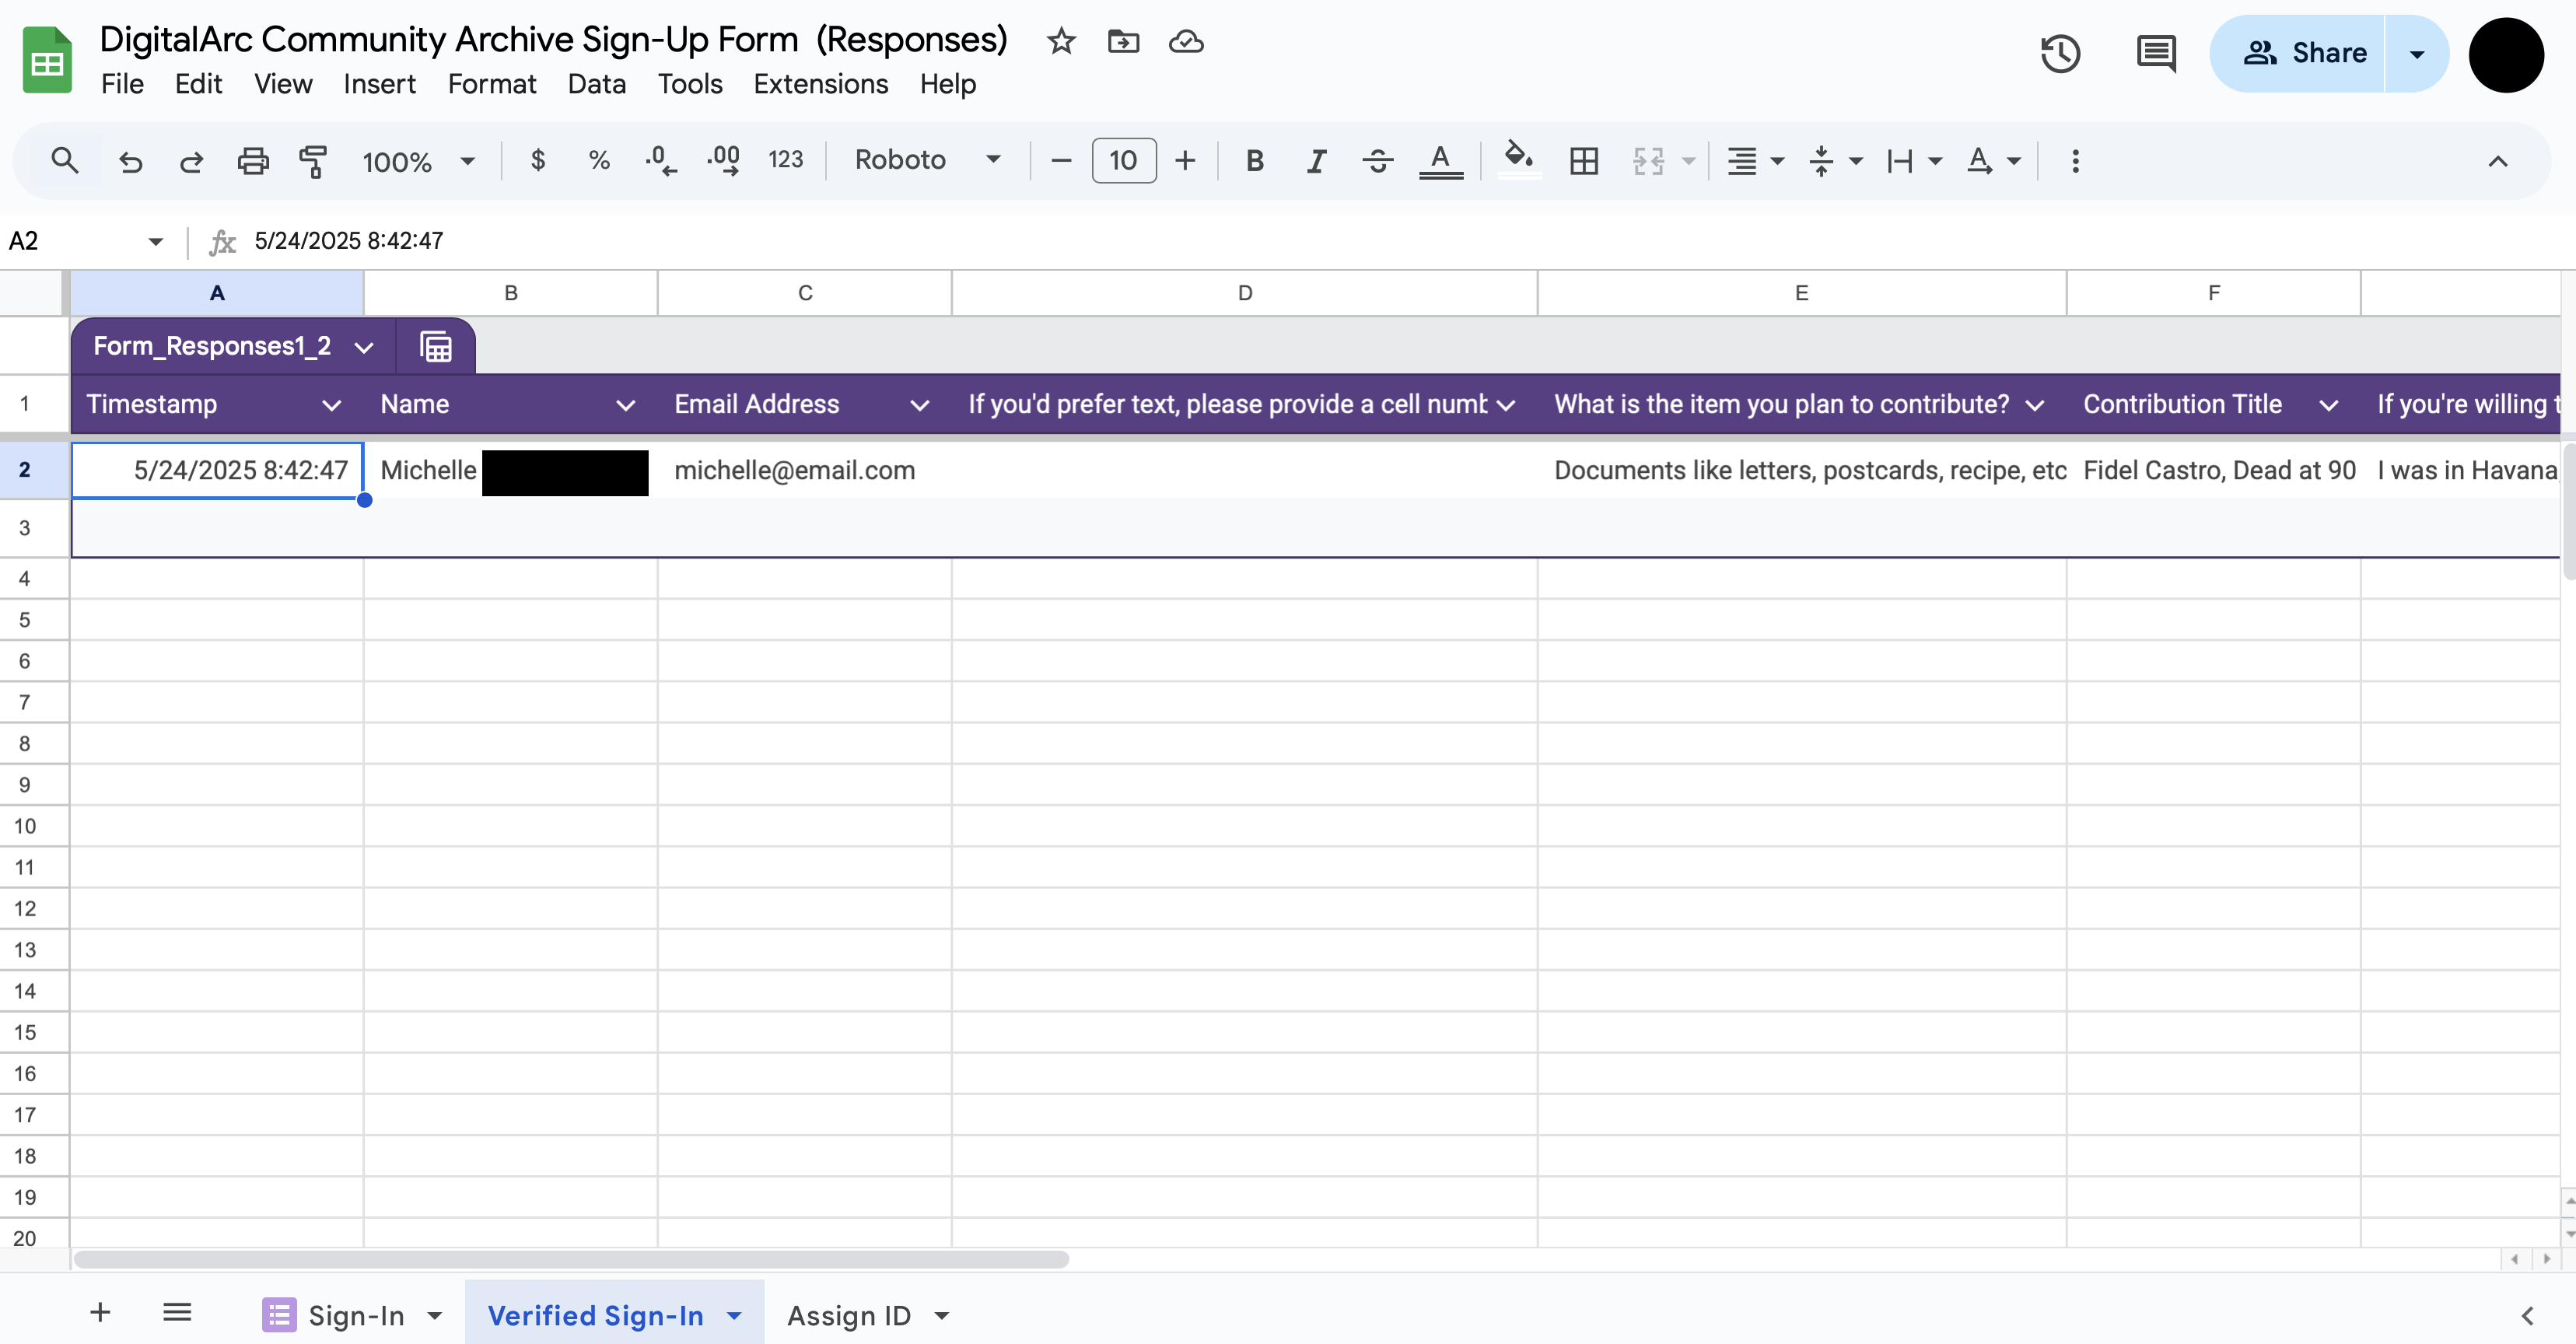The width and height of the screenshot is (2576, 1344).
Task: Open the comments panel icon
Action: click(x=2156, y=53)
